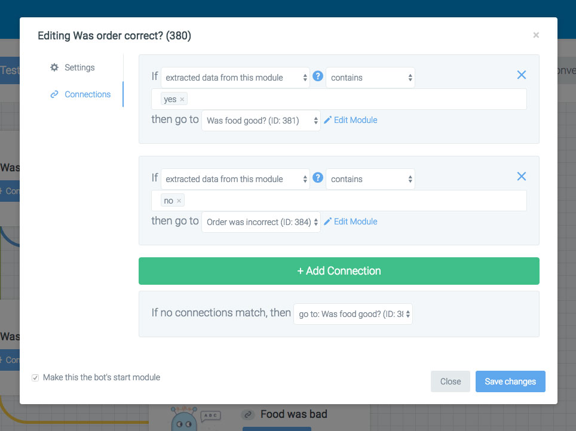The width and height of the screenshot is (576, 431).
Task: Click pencil icon next to Was food good module
Action: [327, 120]
